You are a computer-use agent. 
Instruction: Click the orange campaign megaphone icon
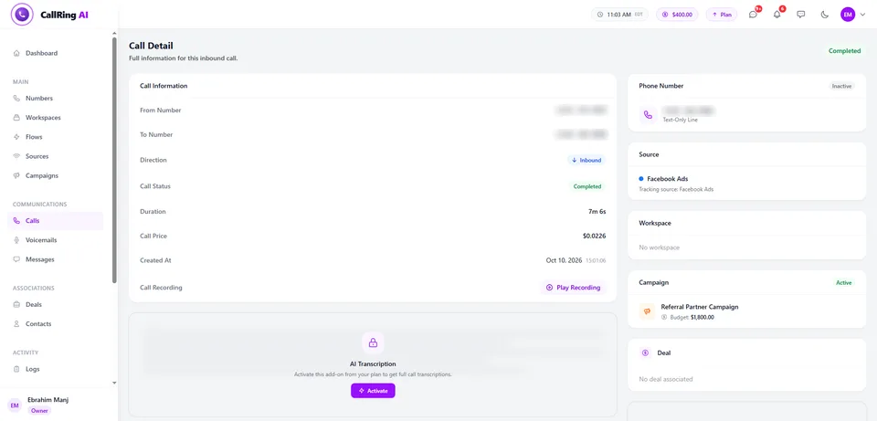pyautogui.click(x=647, y=311)
